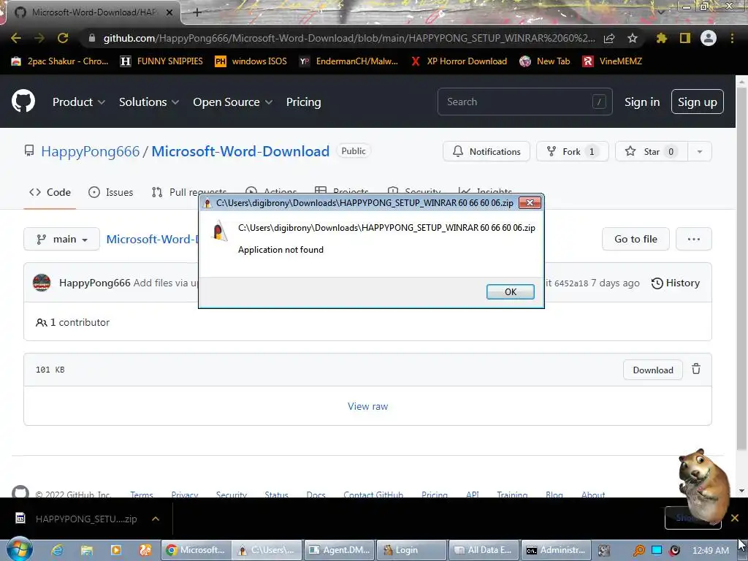This screenshot has height=561, width=748.
Task: Open the Microsoft-Word-Download repository link
Action: [x=240, y=151]
